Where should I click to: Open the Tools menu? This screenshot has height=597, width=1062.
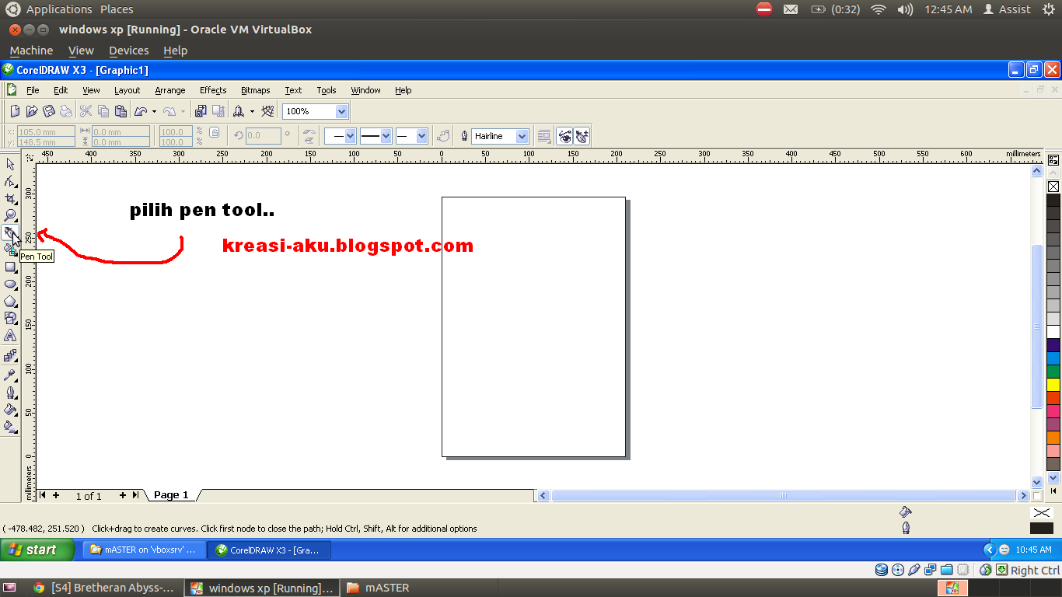(327, 90)
